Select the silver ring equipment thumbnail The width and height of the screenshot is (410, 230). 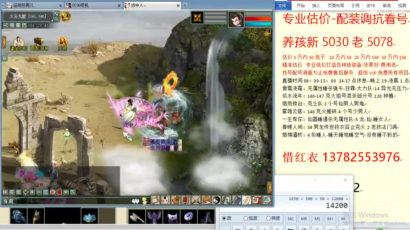click(188, 217)
